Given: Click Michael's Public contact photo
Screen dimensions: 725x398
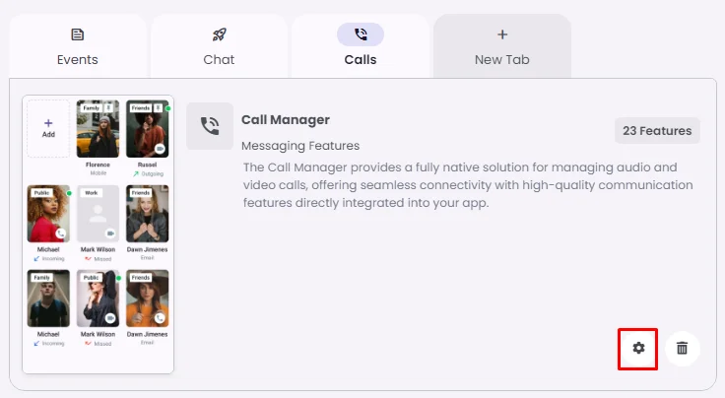Looking at the screenshot, I should [48, 214].
